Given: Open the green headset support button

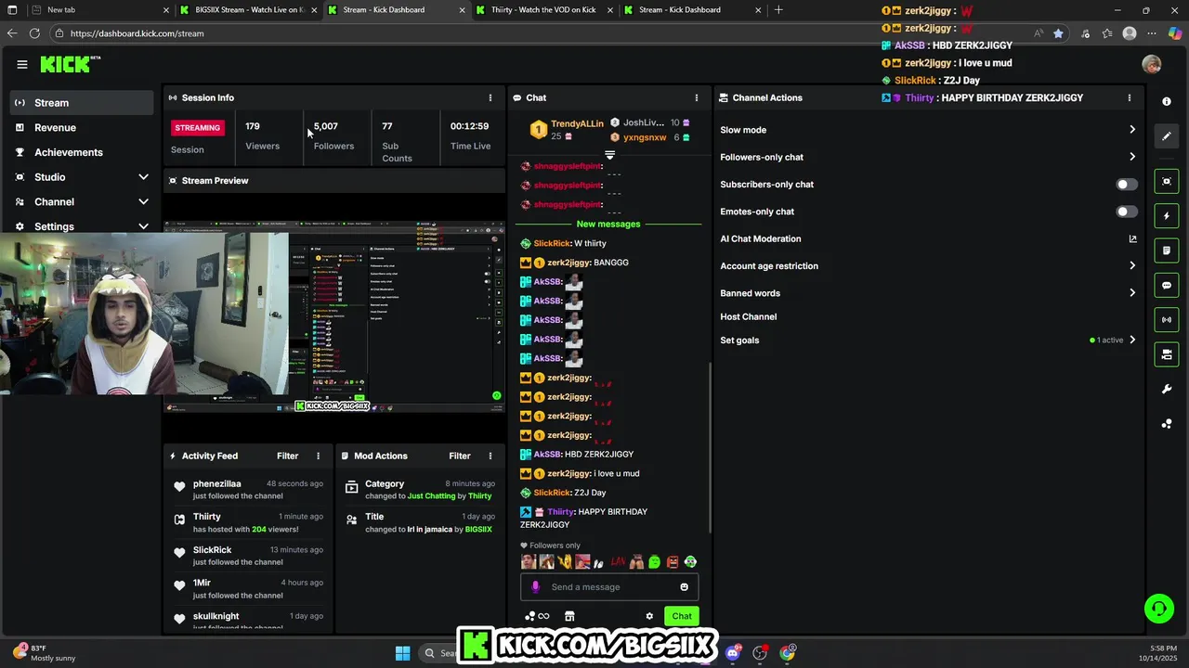Looking at the screenshot, I should point(1159,609).
